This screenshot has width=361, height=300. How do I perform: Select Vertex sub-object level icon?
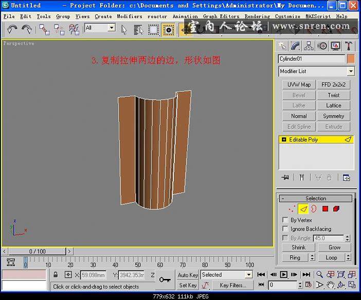[292, 208]
